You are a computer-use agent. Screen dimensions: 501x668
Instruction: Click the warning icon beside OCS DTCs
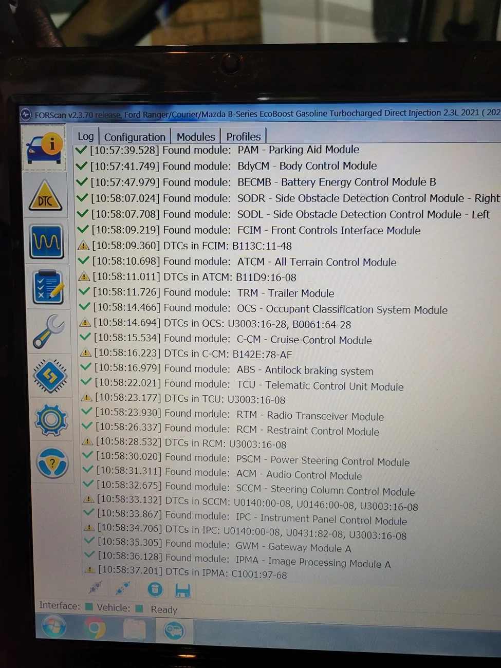85,323
